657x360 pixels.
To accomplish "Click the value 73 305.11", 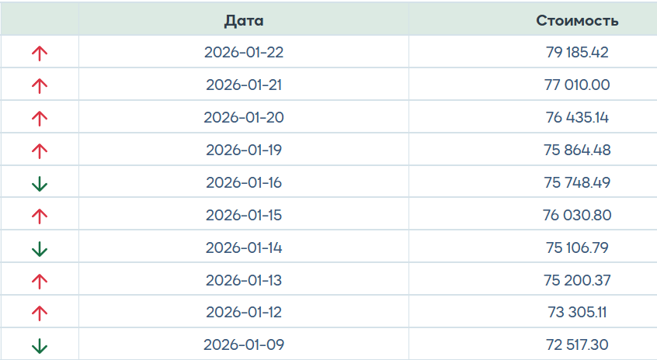I will click(x=577, y=312).
